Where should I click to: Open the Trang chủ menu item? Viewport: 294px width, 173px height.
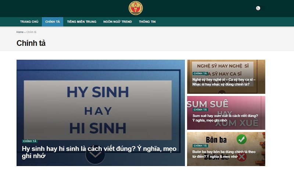(x=29, y=22)
